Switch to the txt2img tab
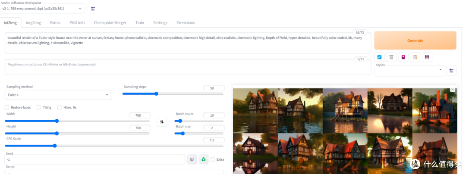The width and height of the screenshot is (466, 174). click(10, 22)
